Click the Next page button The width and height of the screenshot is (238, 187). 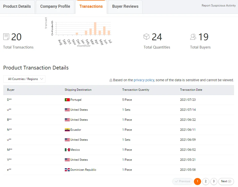pos(226,181)
